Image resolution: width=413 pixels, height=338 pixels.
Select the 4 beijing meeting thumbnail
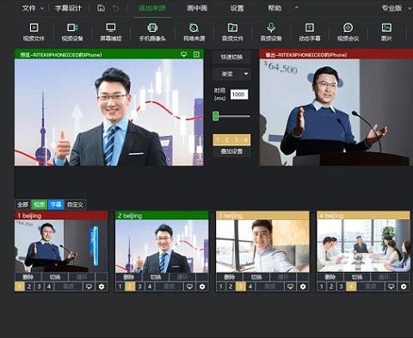[363, 246]
